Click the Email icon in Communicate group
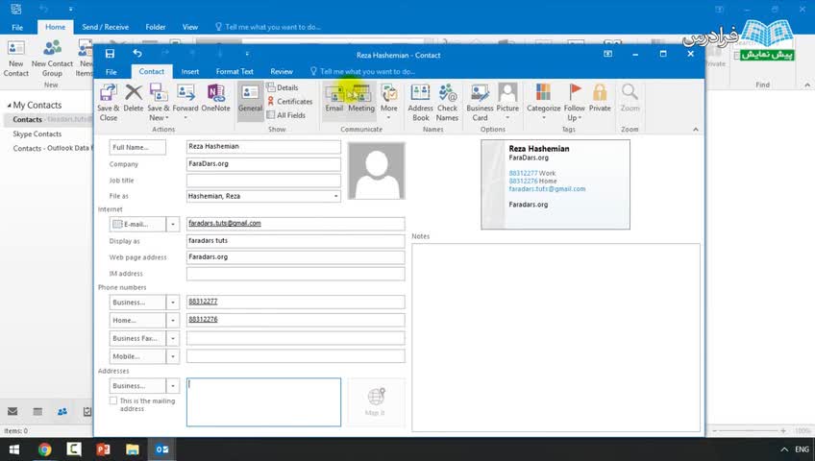 333,98
